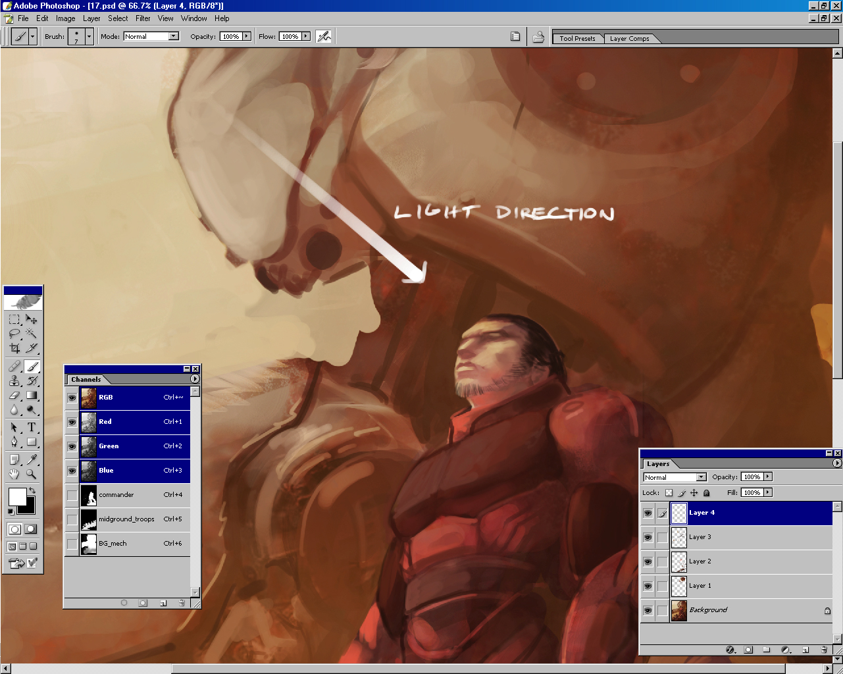Hide Layer 3 using its eye icon
The image size is (843, 674).
coord(648,538)
